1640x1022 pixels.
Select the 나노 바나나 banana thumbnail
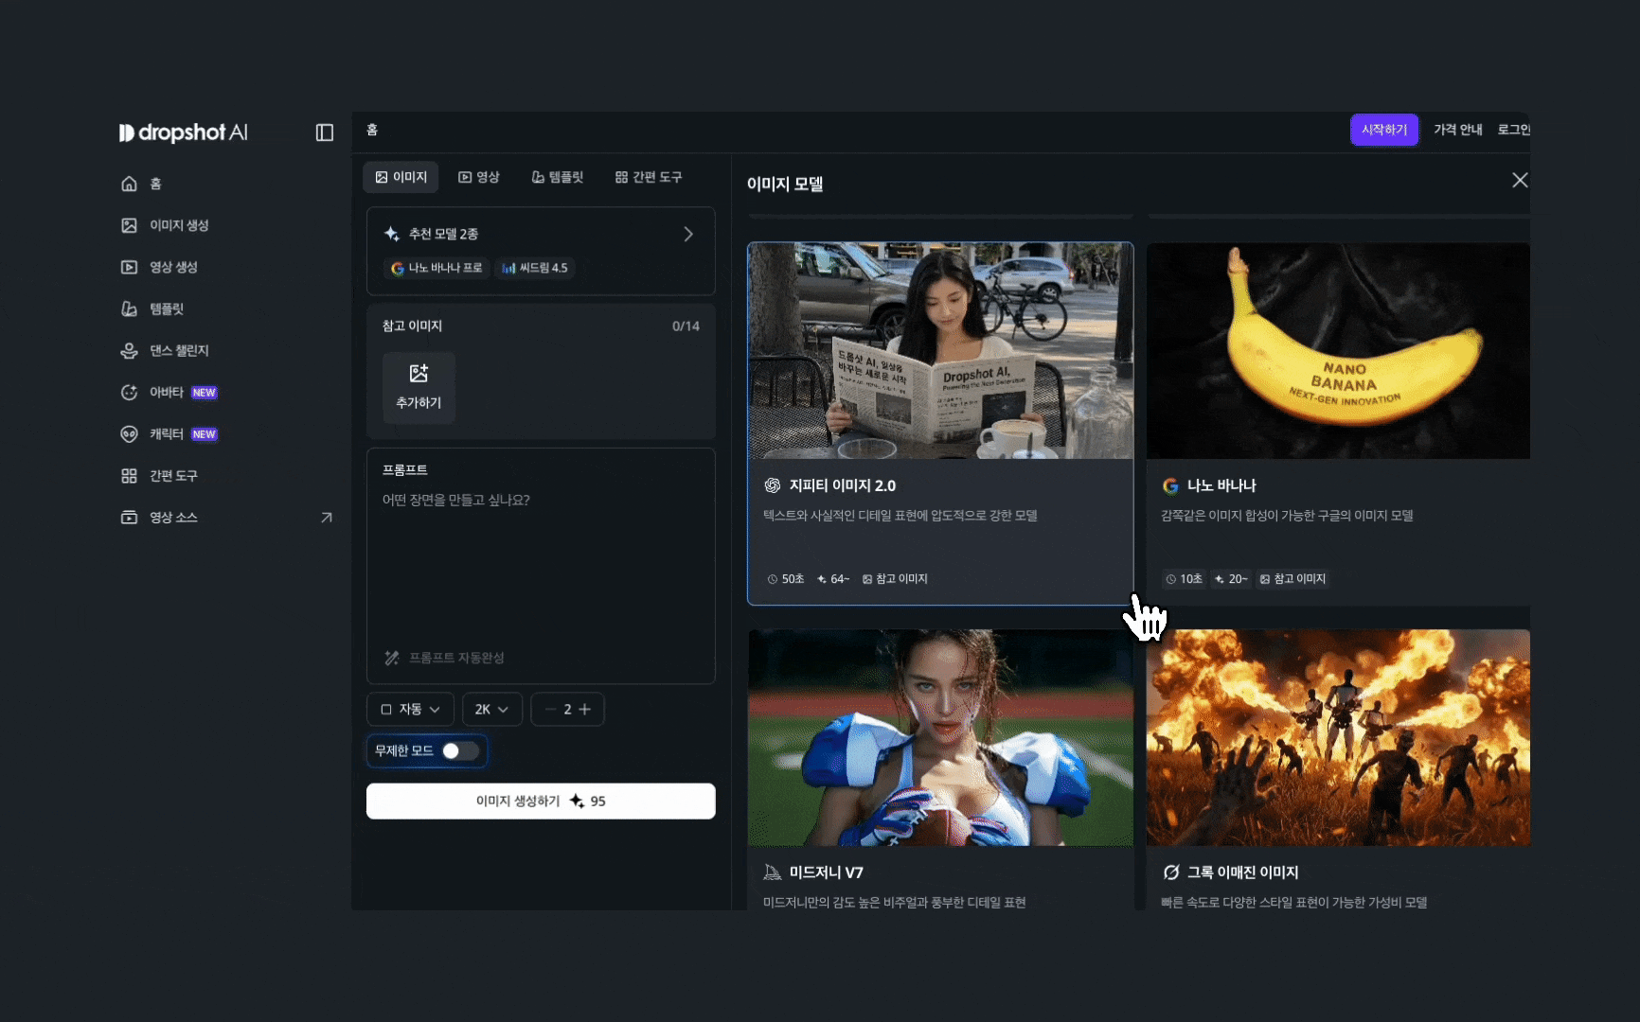click(1338, 351)
